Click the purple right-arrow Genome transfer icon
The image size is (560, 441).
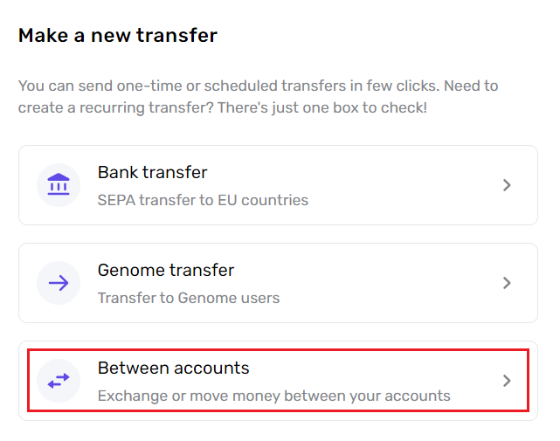59,283
